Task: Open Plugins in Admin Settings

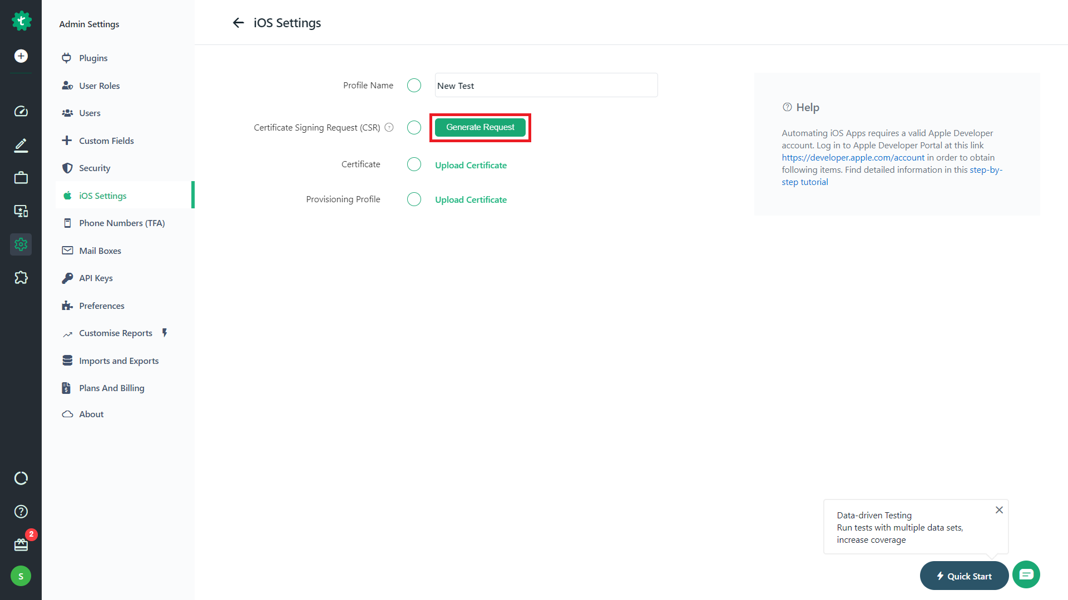Action: click(93, 58)
